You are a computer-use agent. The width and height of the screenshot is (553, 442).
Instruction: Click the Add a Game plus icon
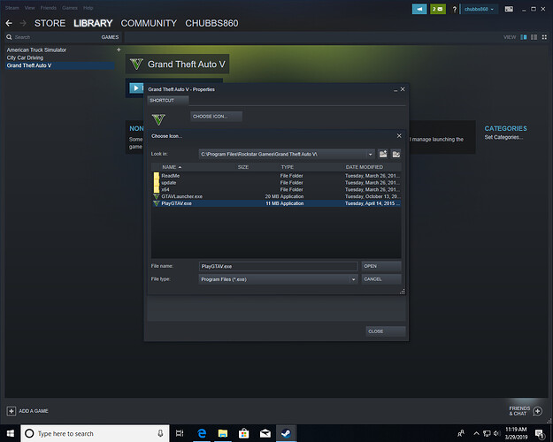pos(12,411)
